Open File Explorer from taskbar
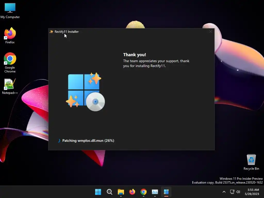The image size is (264, 198). [x=121, y=192]
